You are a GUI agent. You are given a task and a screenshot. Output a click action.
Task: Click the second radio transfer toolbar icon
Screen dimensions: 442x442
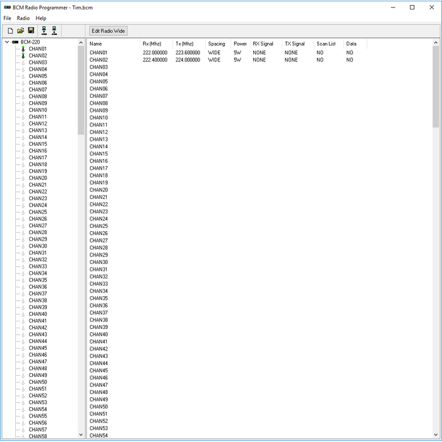pyautogui.click(x=54, y=30)
